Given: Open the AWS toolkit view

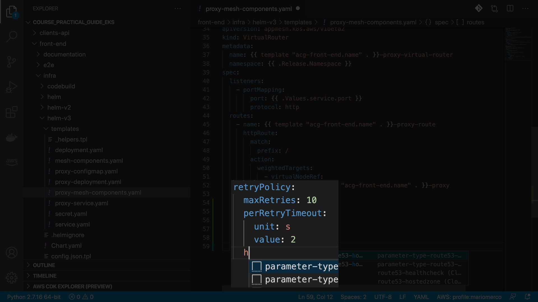Looking at the screenshot, I should pos(11,161).
